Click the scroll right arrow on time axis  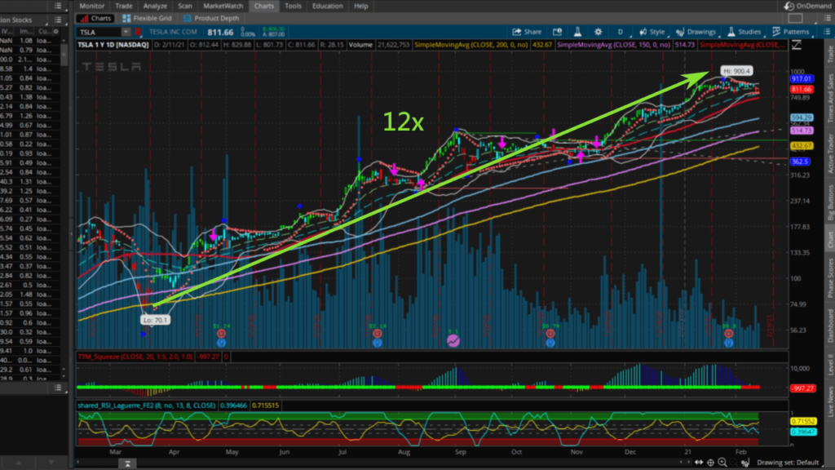687,462
